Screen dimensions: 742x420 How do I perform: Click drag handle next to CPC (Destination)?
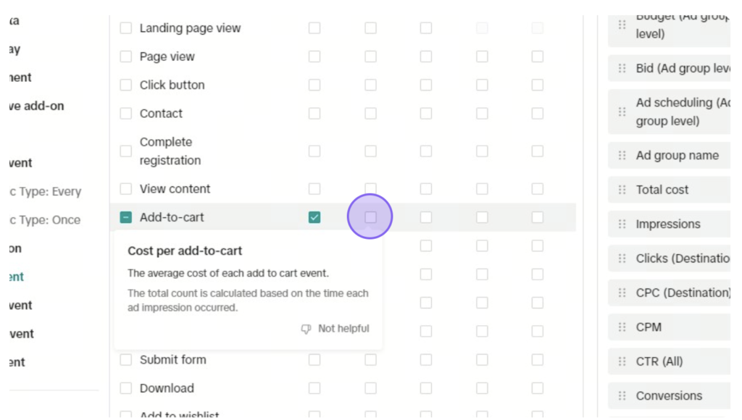pos(622,293)
